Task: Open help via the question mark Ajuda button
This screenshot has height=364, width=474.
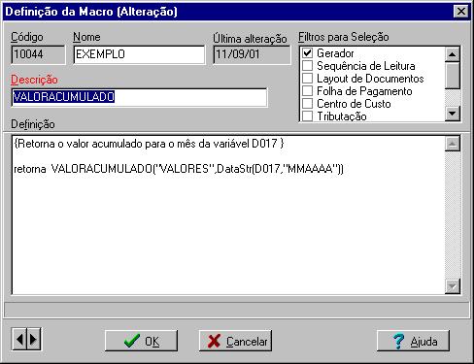Action: [x=414, y=341]
